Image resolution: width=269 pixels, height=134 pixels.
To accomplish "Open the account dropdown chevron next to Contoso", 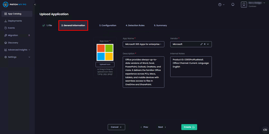I will [264, 3].
